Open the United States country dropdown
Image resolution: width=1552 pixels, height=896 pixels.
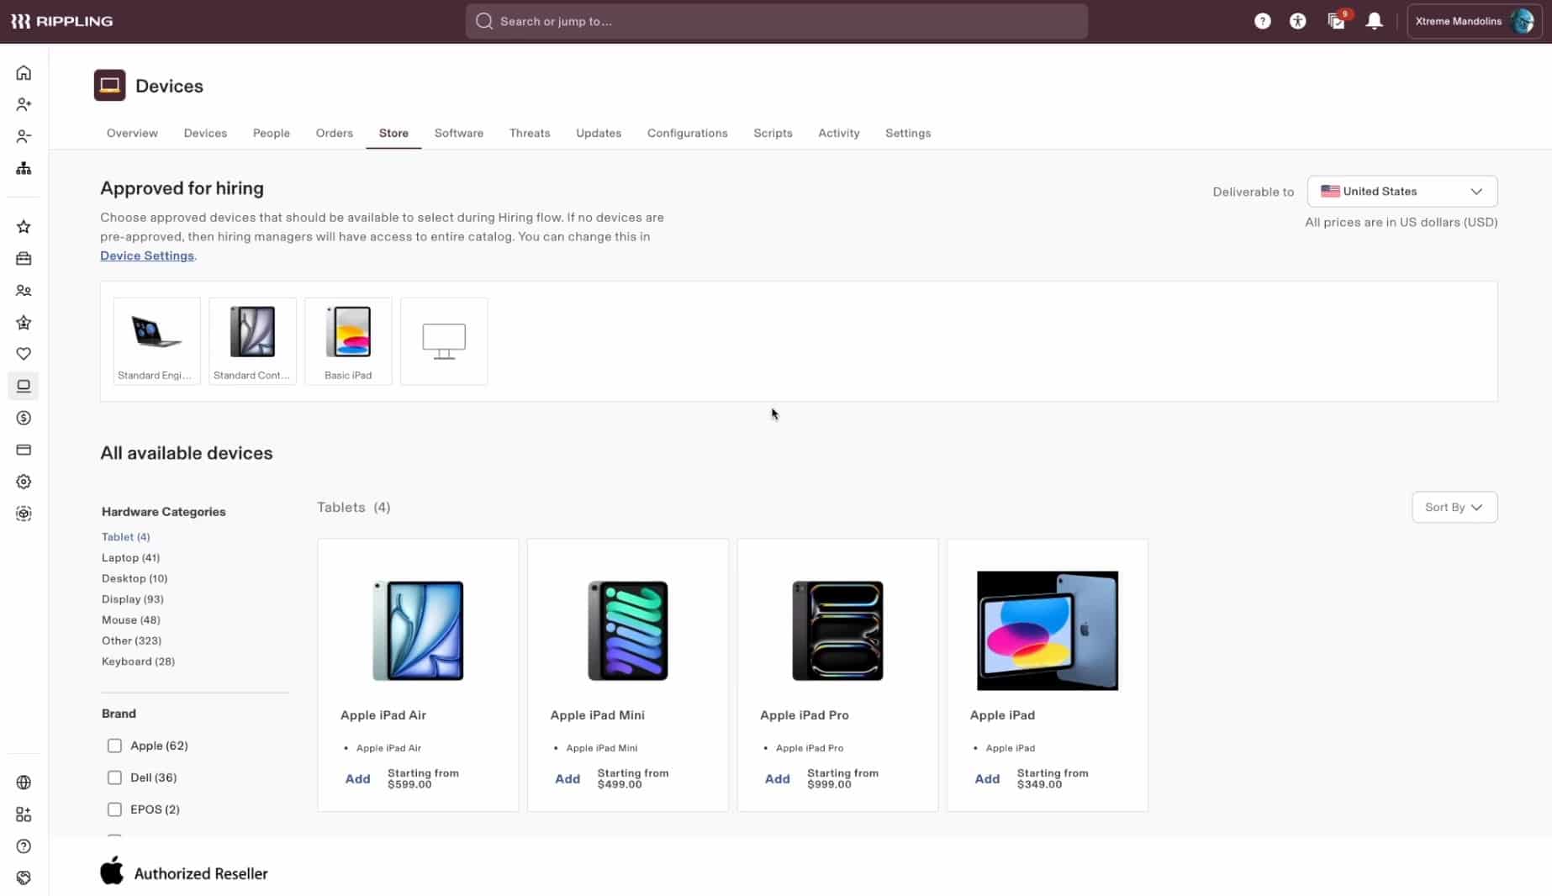coord(1402,192)
